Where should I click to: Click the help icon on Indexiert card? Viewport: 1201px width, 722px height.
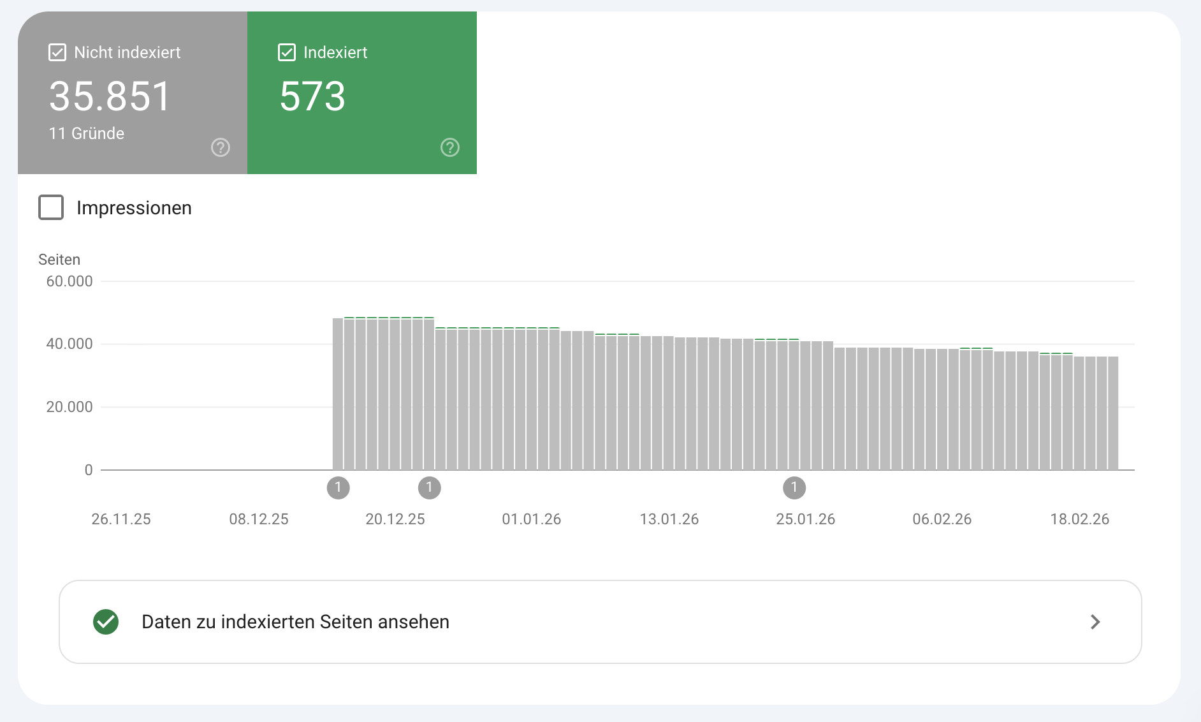click(x=449, y=147)
